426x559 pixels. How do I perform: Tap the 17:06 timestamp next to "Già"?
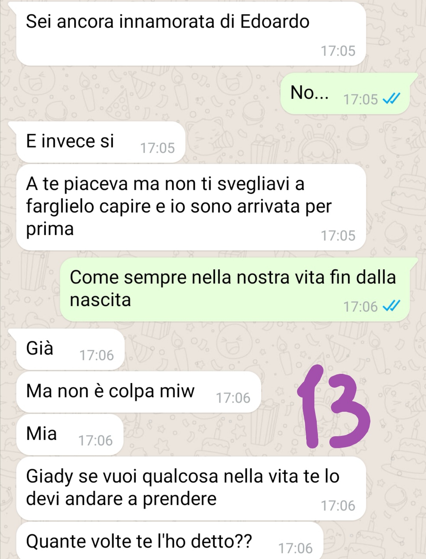point(97,355)
